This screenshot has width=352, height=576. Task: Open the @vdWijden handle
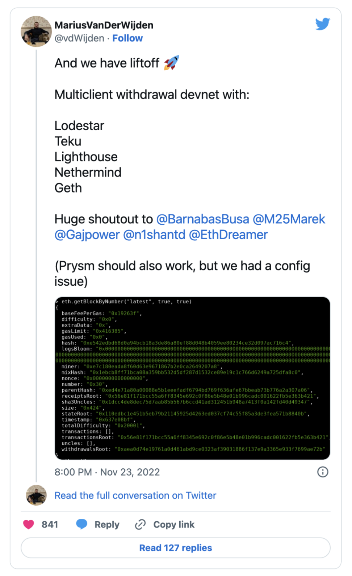(x=79, y=38)
